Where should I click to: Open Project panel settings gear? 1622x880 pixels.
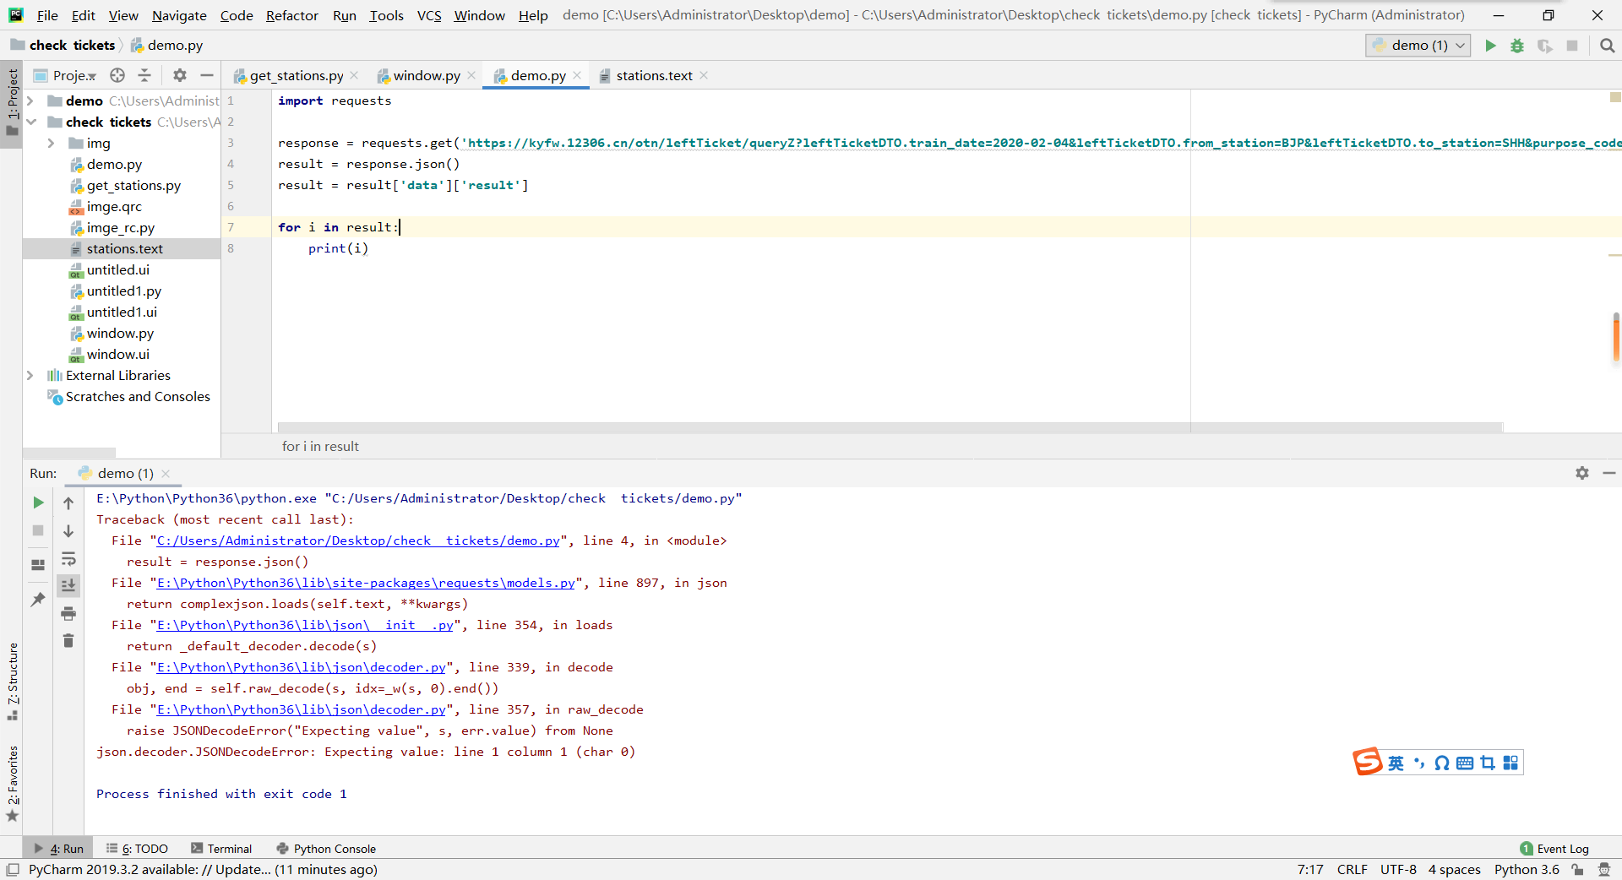(x=180, y=75)
